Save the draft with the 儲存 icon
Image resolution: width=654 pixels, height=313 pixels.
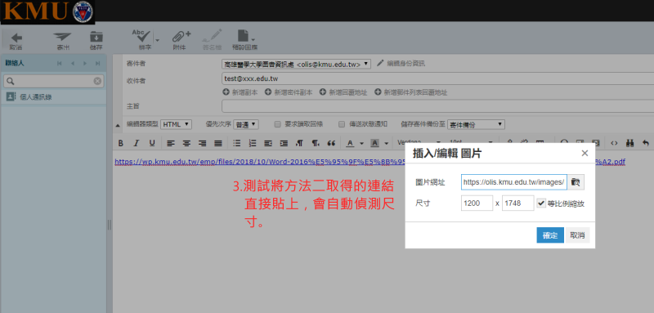pos(96,41)
